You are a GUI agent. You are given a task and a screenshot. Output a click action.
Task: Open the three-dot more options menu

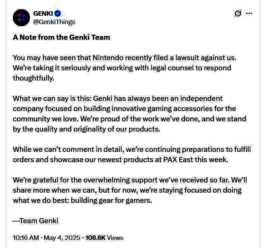point(249,14)
